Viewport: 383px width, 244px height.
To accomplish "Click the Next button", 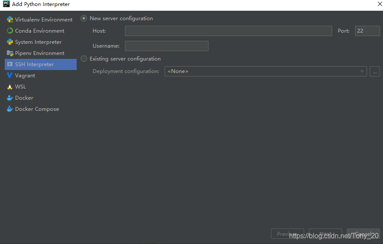I will (325, 234).
